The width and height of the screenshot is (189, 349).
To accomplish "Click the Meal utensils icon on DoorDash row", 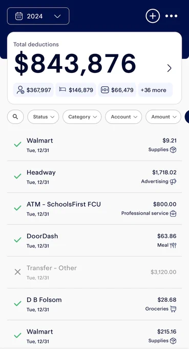I will point(173,245).
